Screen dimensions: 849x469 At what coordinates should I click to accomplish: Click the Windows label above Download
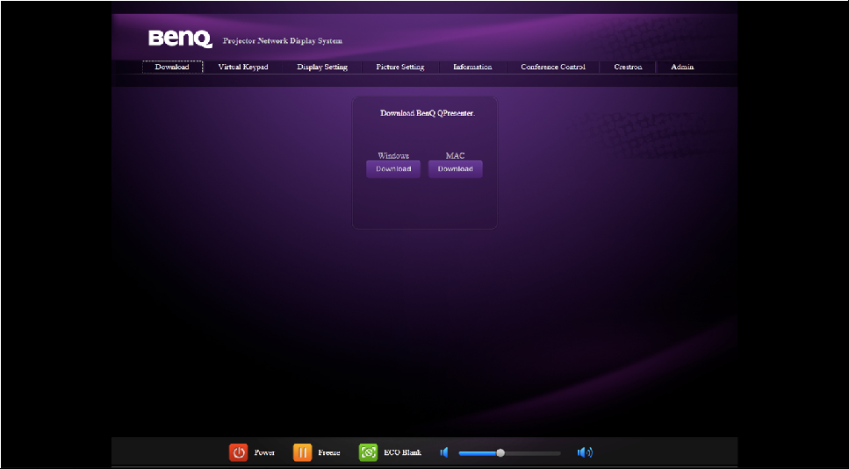393,156
